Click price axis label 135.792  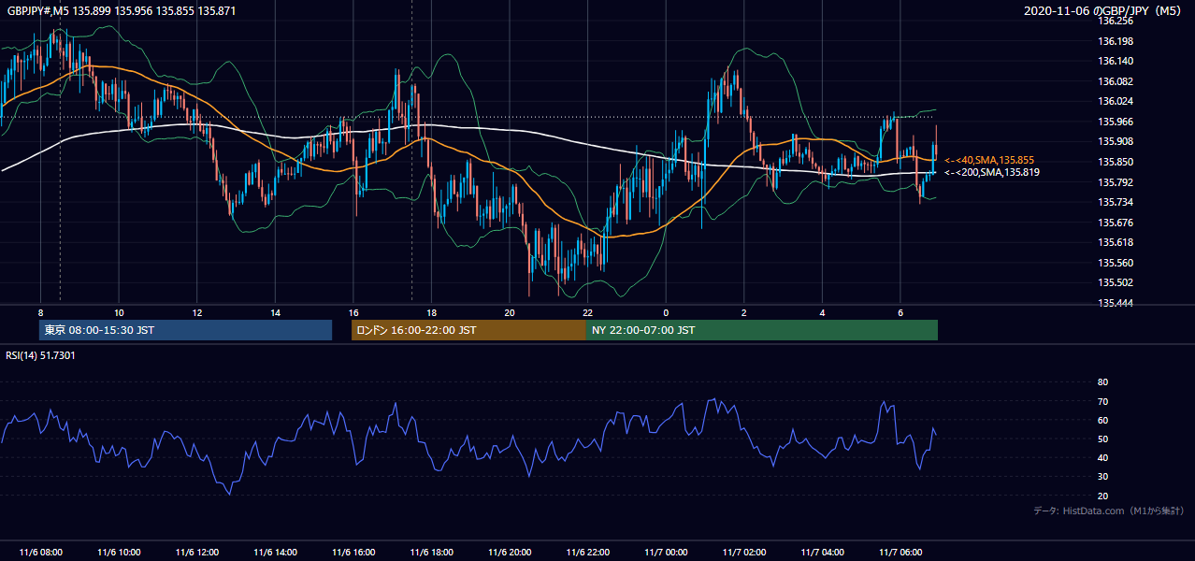1116,182
